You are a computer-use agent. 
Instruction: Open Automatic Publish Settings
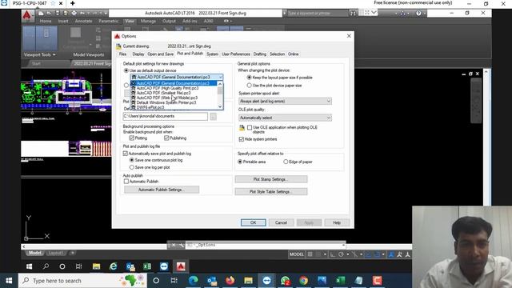(162, 190)
